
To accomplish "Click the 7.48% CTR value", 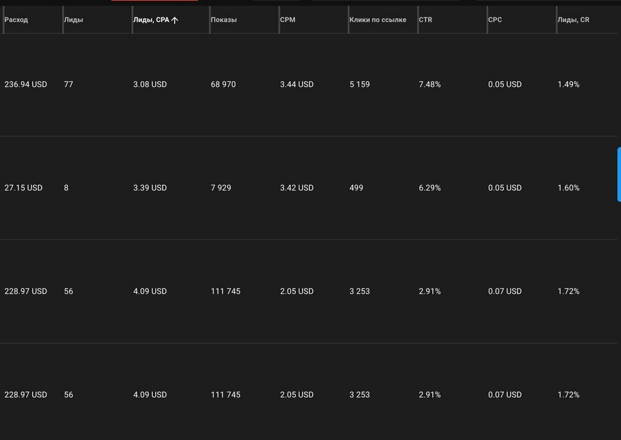I will pyautogui.click(x=430, y=85).
